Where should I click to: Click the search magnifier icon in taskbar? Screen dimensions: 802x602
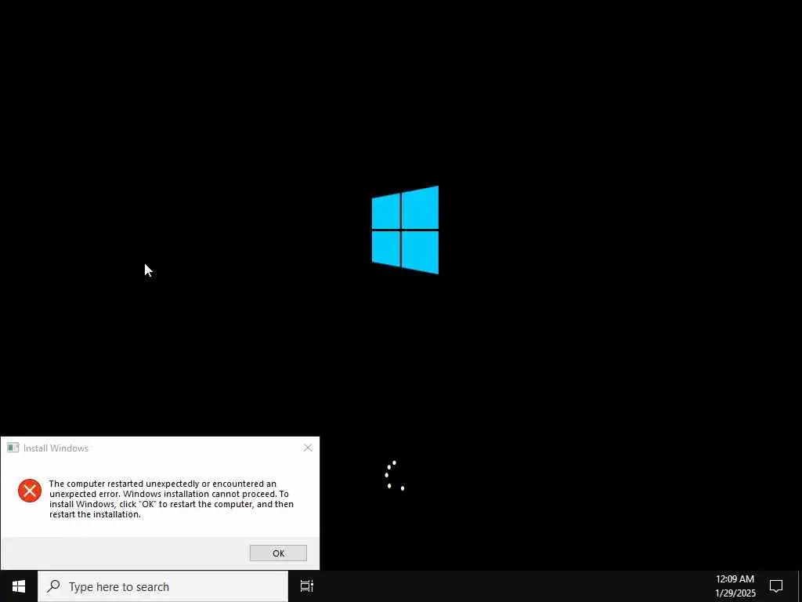(x=53, y=586)
